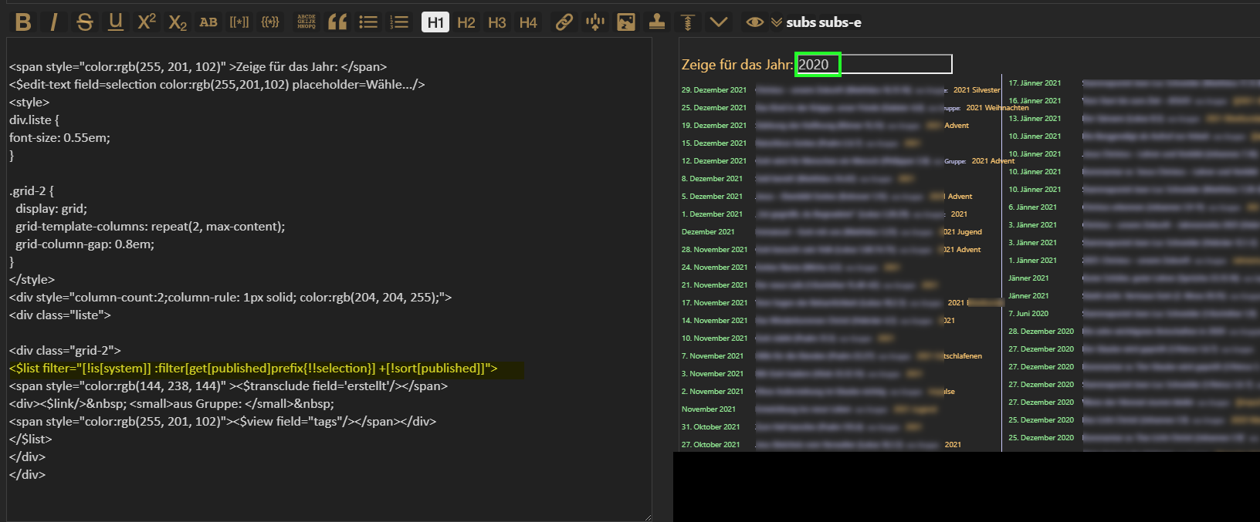Apply quote block formatting
This screenshot has width=1260, height=522.
click(337, 22)
